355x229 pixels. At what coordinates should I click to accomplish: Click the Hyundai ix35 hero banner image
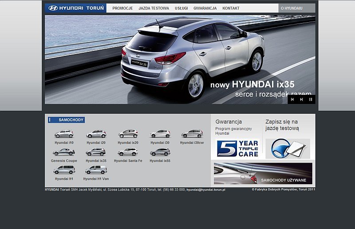[180, 59]
